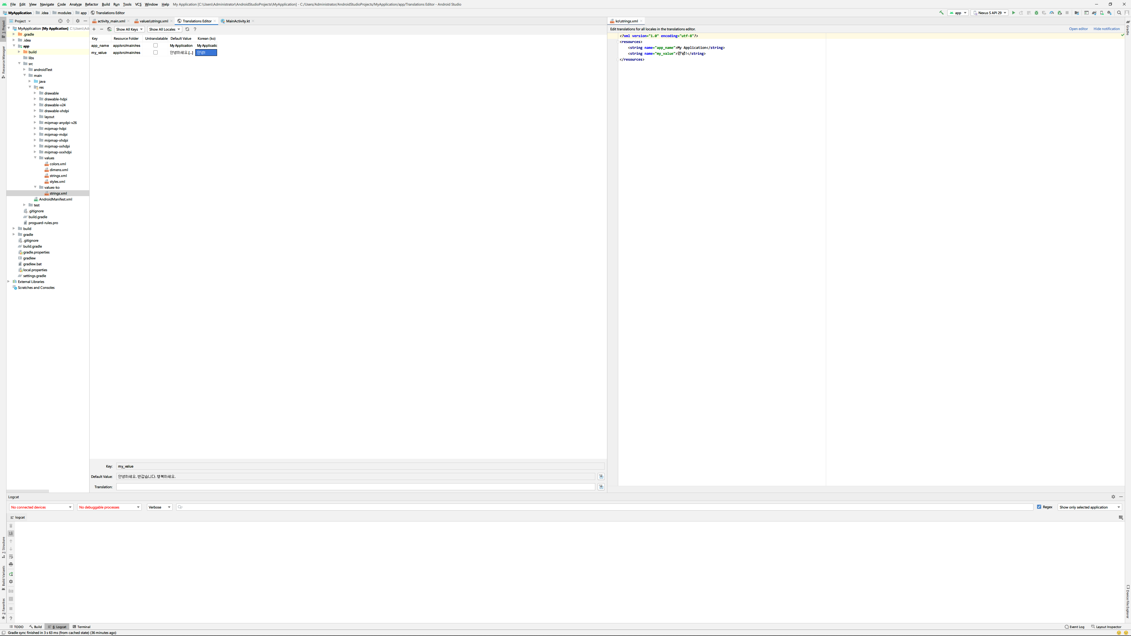Open the Show All Keys dropdown

(x=129, y=29)
